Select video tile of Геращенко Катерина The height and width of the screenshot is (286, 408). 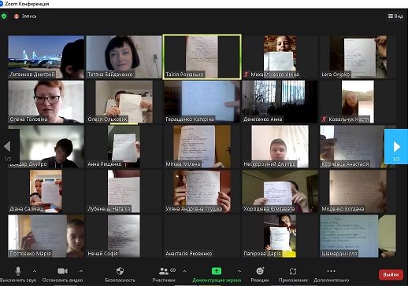point(202,101)
